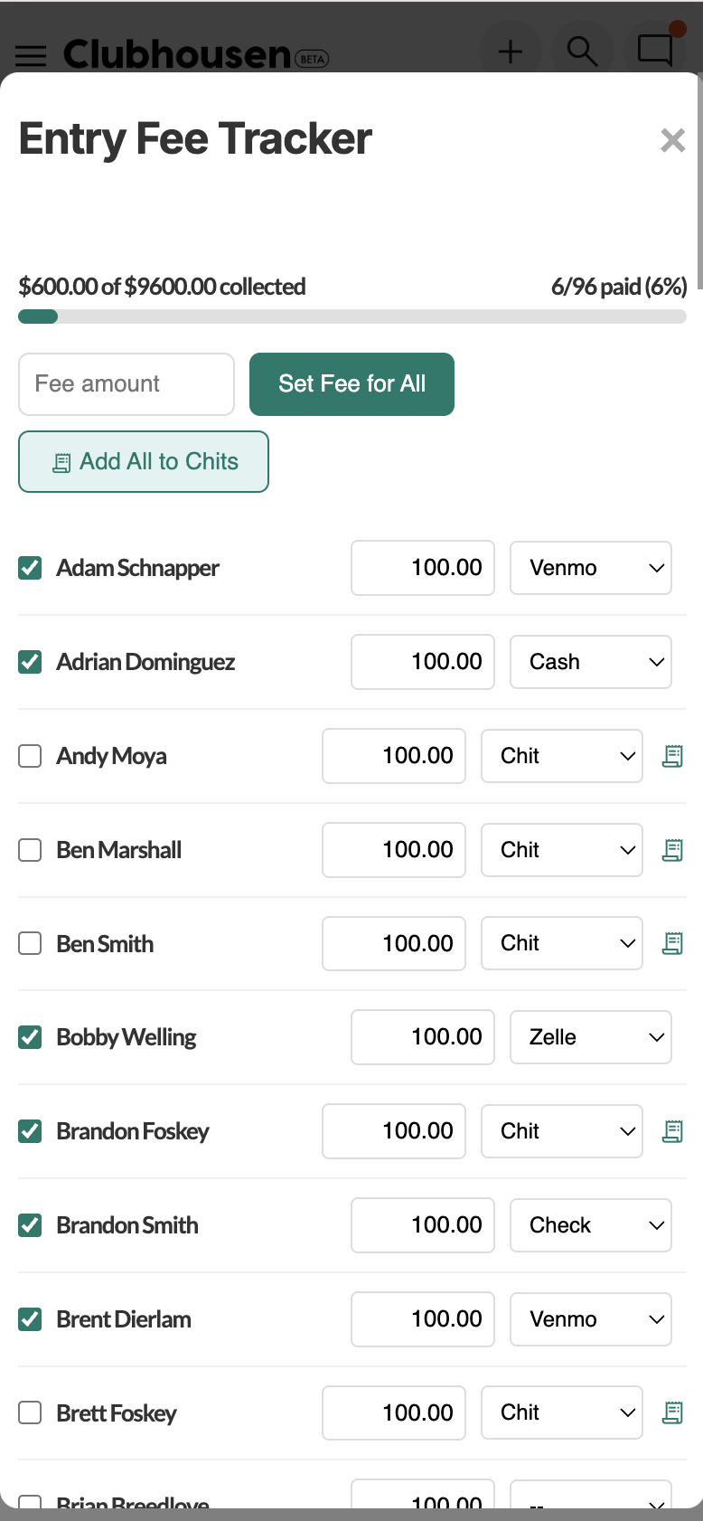703x1521 pixels.
Task: Open Adrian Dominguez's payment method dropdown
Action: point(591,662)
